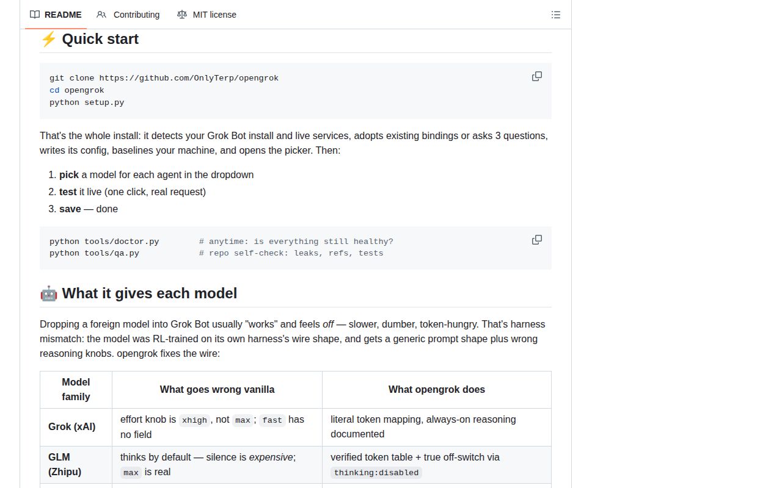Click the 'cd opengrok' code line
Viewport: 782px width, 488px height.
(x=77, y=90)
